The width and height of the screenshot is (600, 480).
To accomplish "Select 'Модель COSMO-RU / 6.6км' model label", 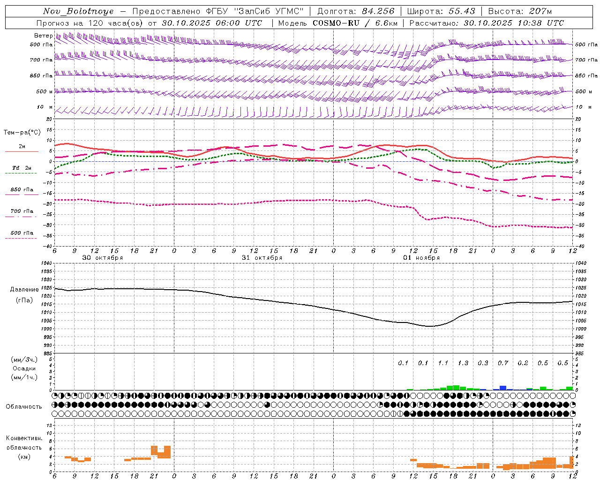I will coord(338,23).
